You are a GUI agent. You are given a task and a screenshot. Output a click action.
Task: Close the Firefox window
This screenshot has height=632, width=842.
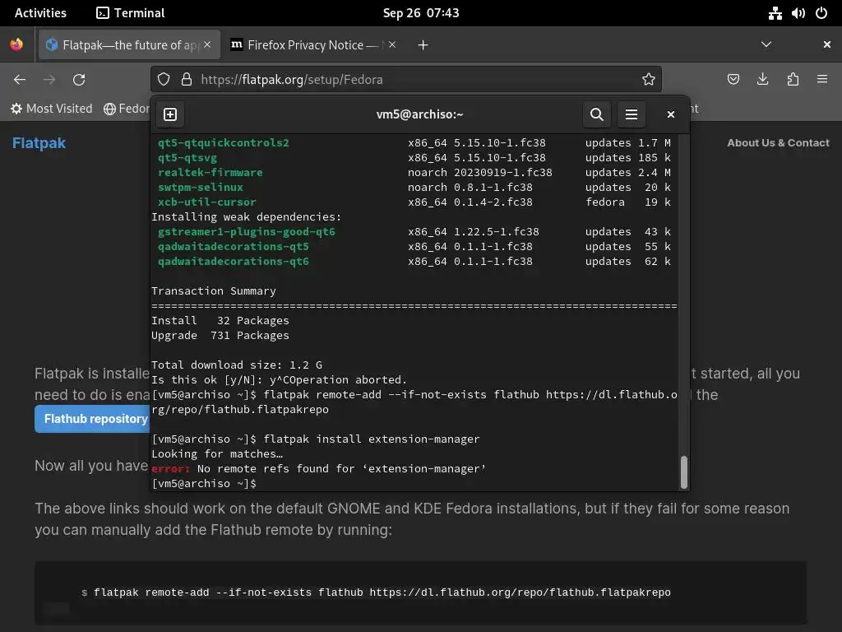[827, 44]
